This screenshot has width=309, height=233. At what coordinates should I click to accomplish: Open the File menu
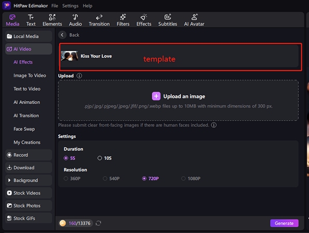(x=55, y=6)
